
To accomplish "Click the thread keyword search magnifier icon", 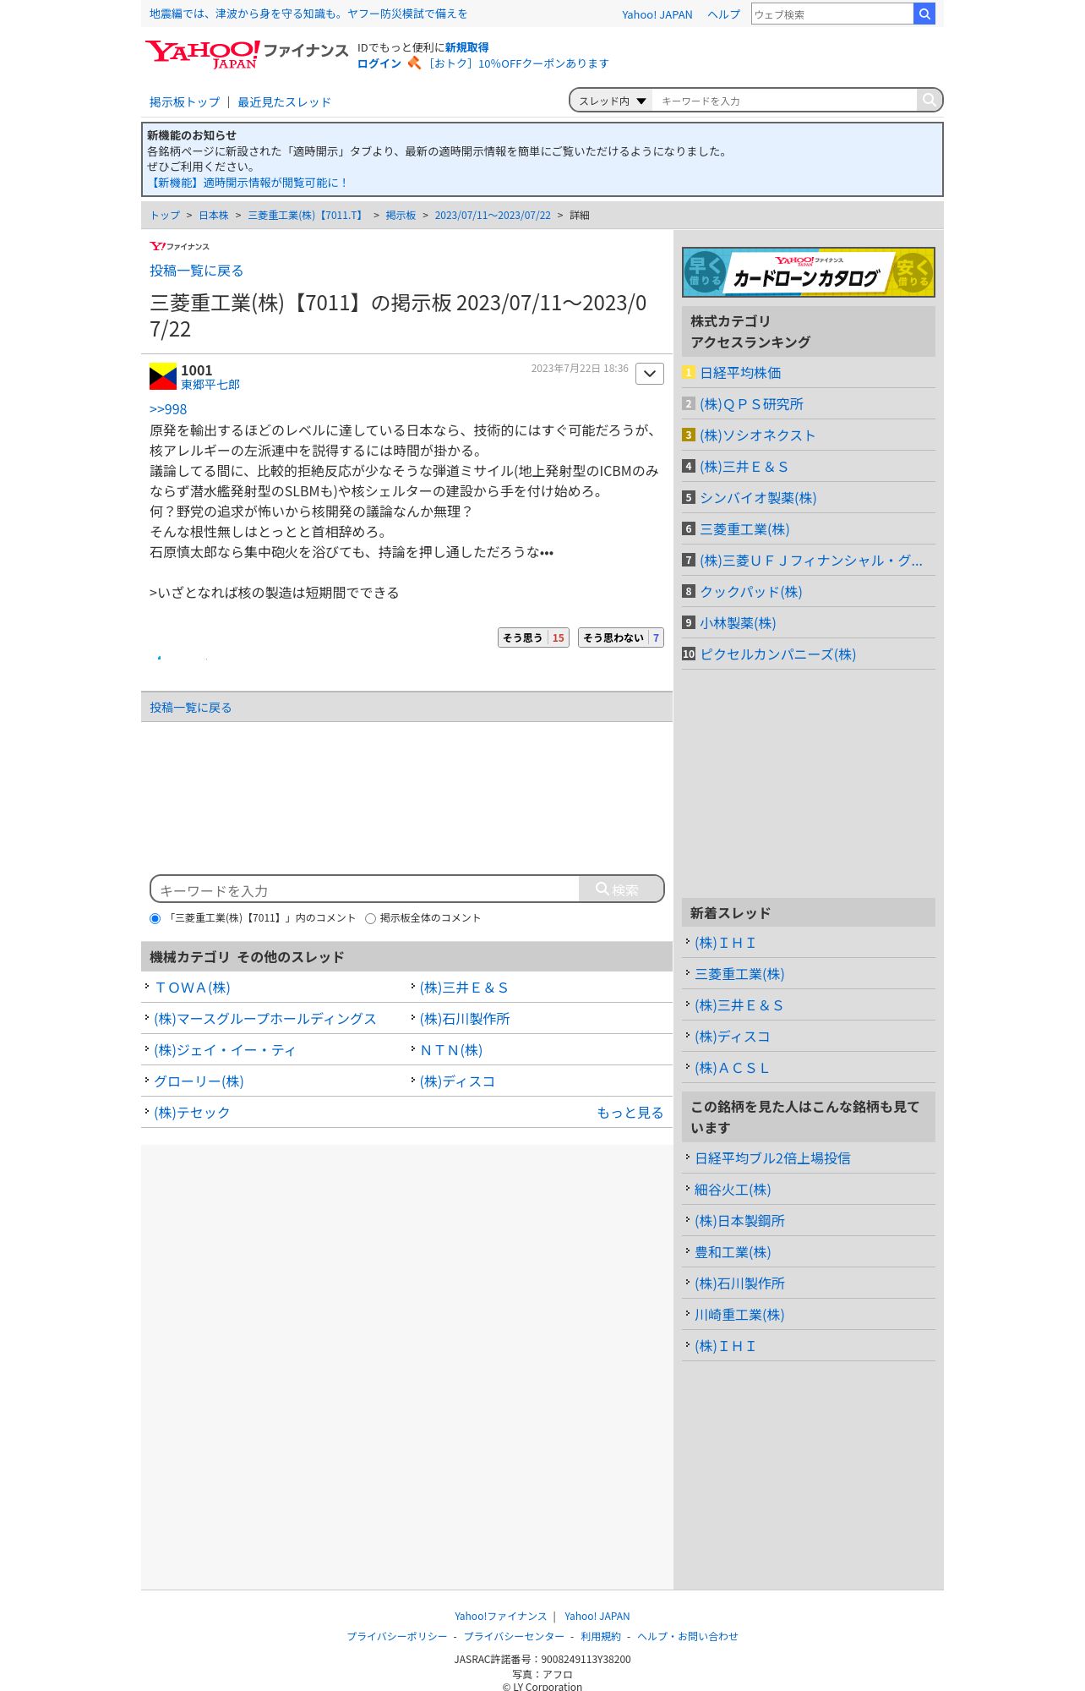I will pyautogui.click(x=929, y=100).
